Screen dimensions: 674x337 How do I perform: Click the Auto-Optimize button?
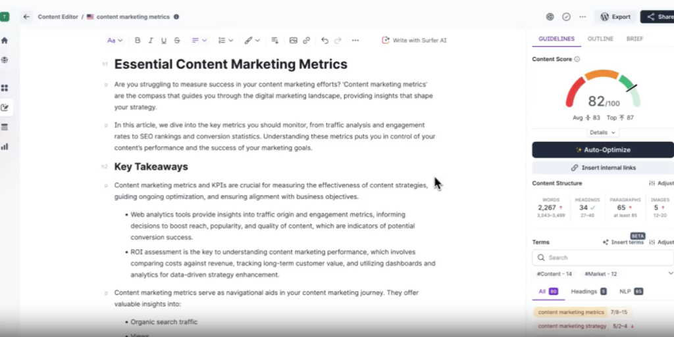click(603, 150)
